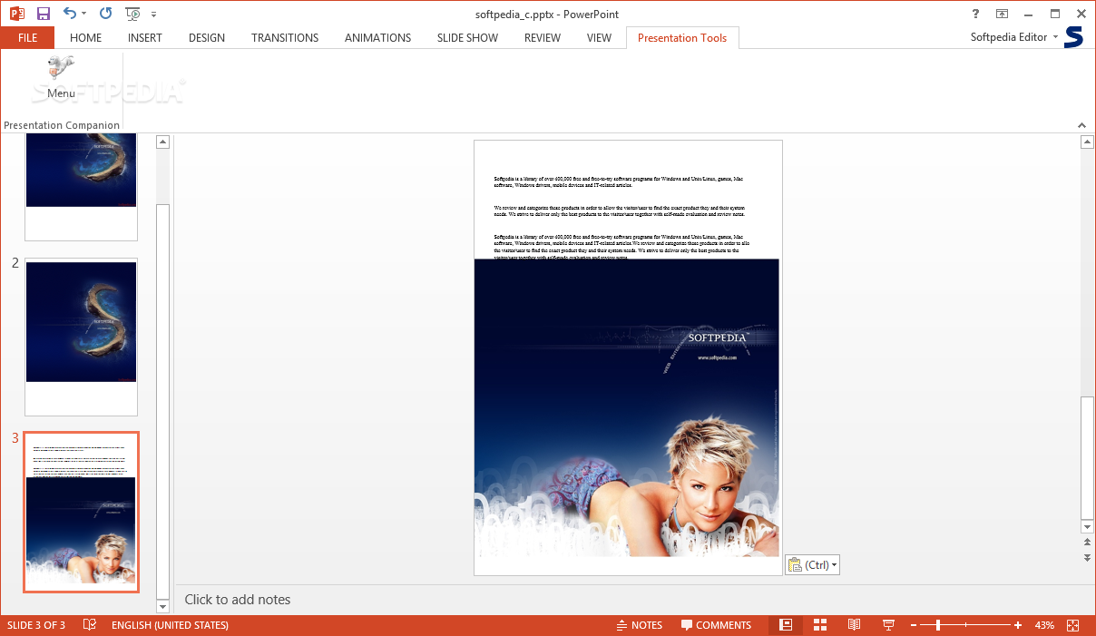
Task: Open PowerPoint Help question mark
Action: 975,14
